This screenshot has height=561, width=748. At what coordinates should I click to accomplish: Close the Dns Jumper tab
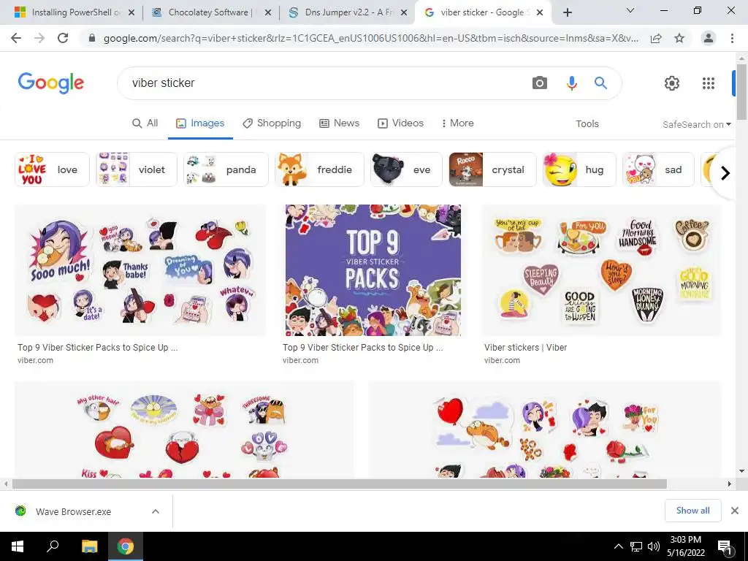tap(404, 12)
